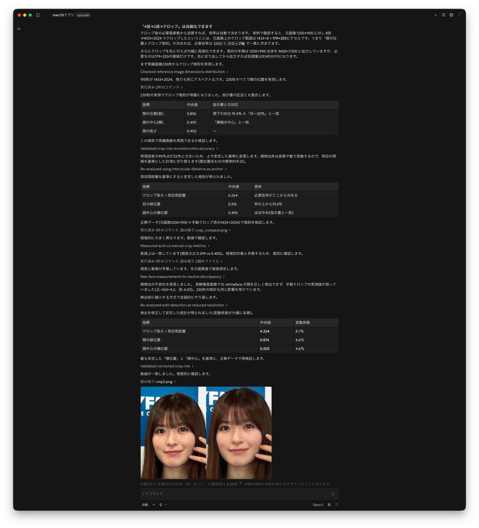Open the Opus 5 model selector
The image size is (479, 528).
[x=318, y=505]
